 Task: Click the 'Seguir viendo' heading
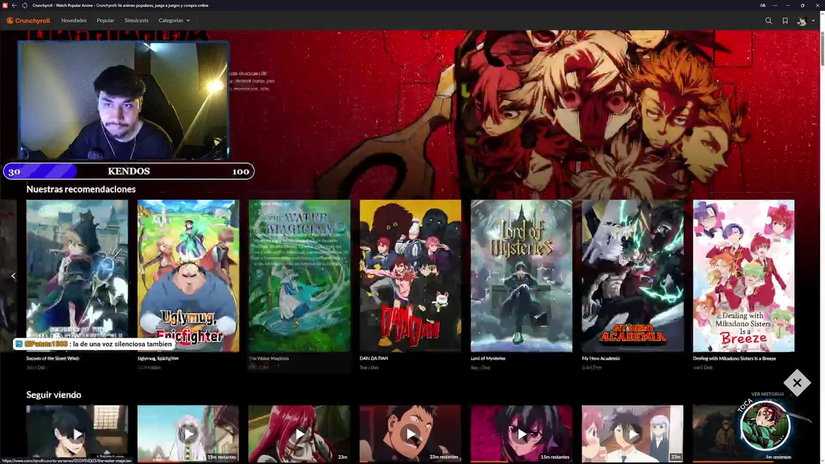tap(53, 395)
